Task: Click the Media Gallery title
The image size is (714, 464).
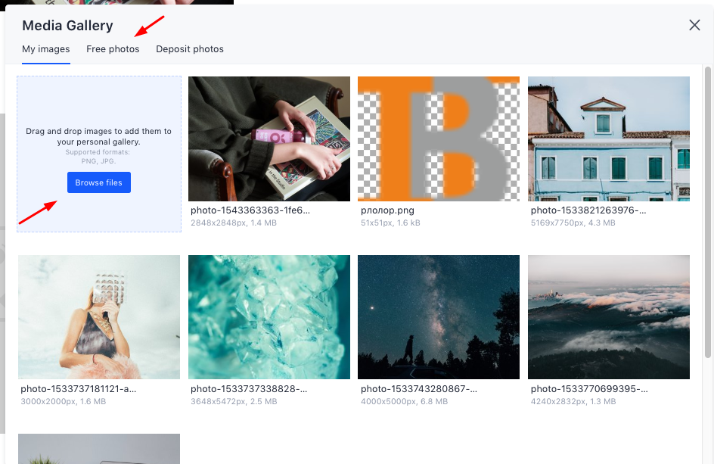Action: pyautogui.click(x=67, y=26)
